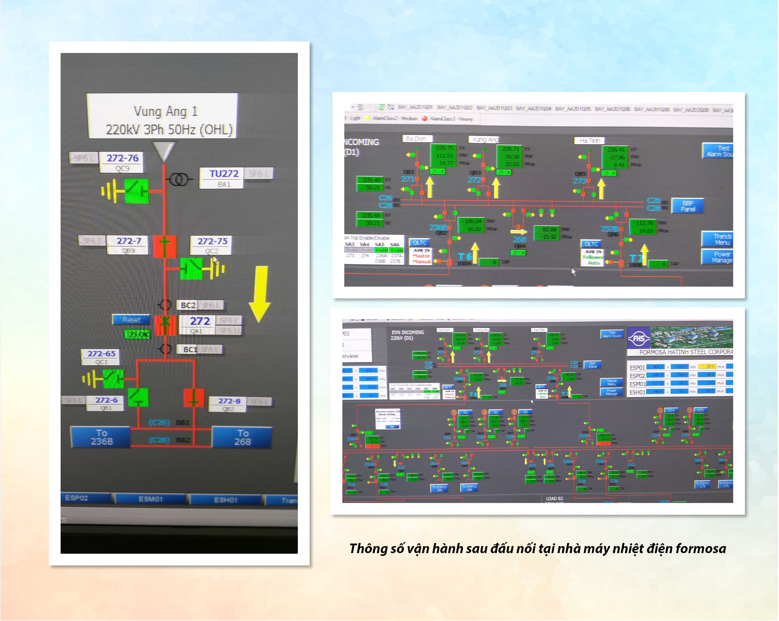This screenshot has width=779, height=621.
Task: Select the 272-75 QC2 earthing switch symbol
Action: point(191,269)
